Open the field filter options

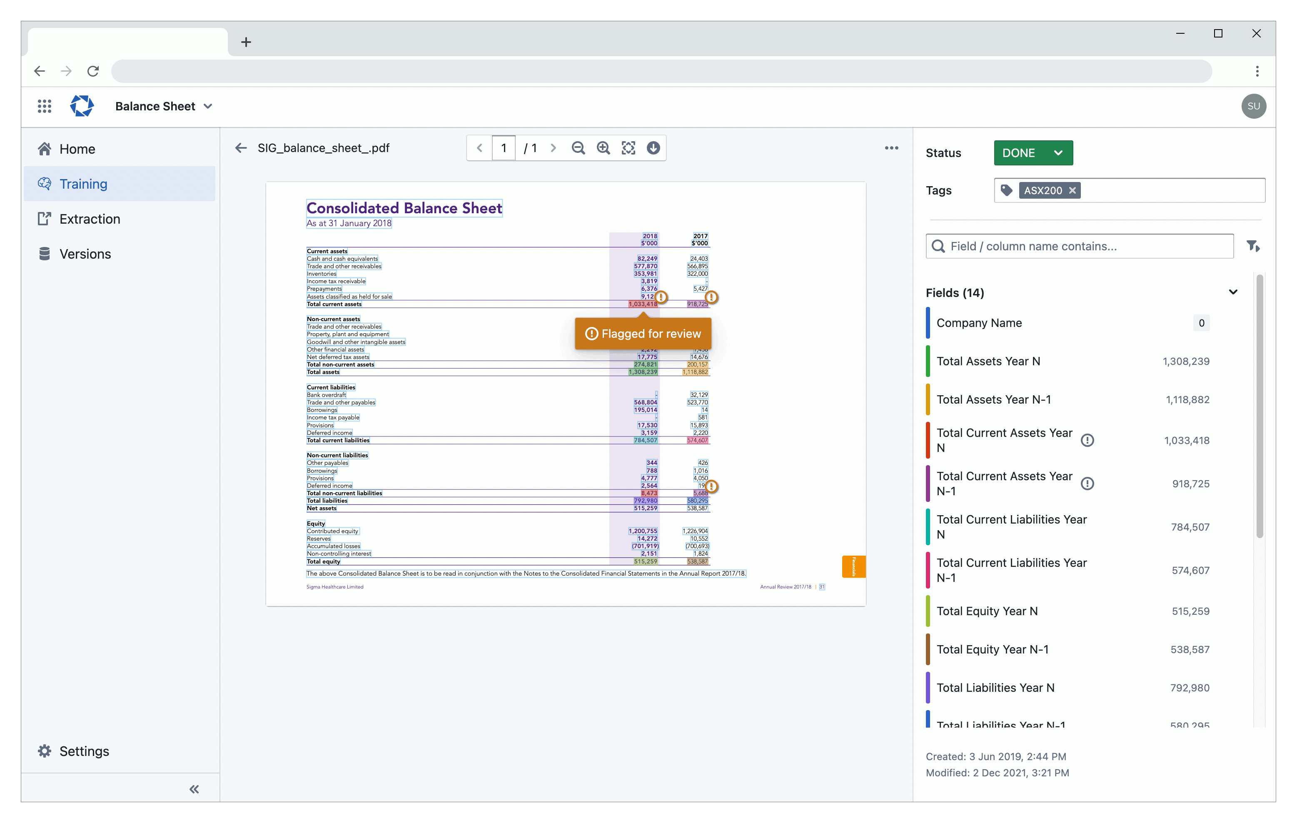point(1252,246)
